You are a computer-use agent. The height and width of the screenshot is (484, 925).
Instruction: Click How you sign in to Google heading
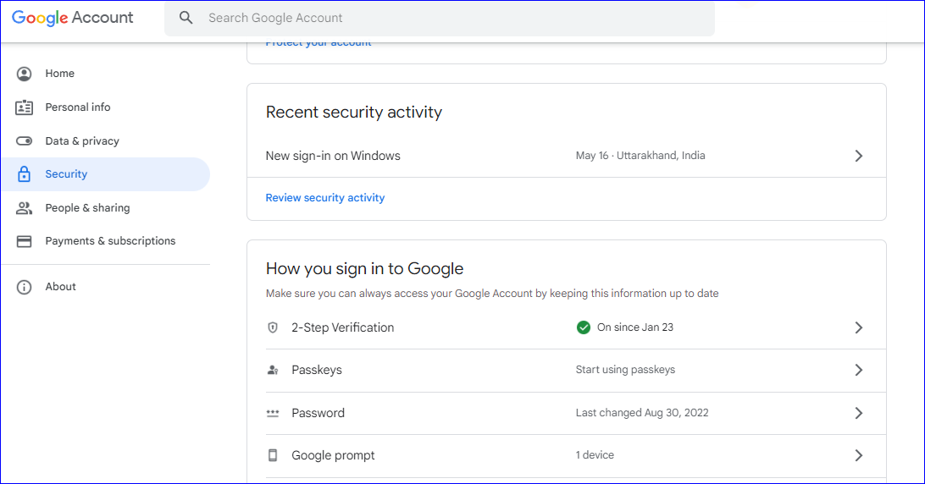364,269
